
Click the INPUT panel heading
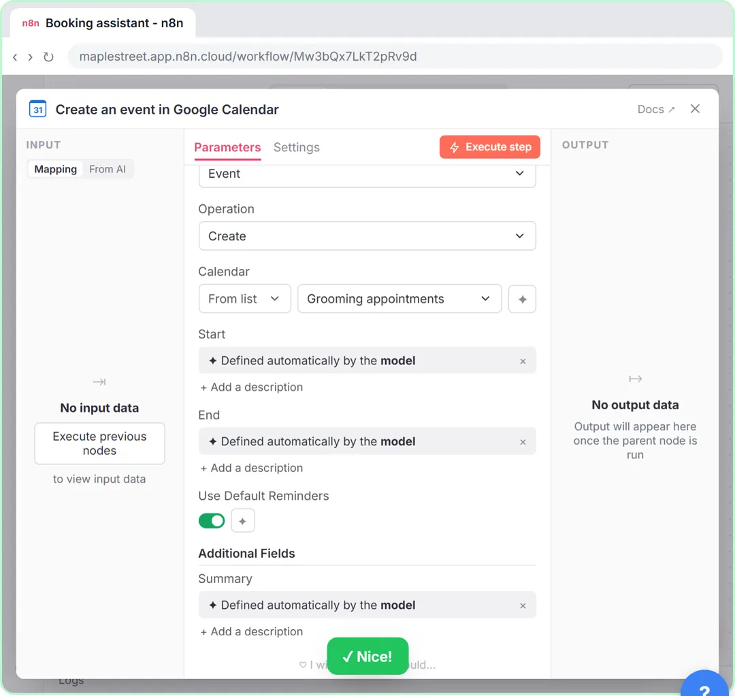(x=43, y=145)
